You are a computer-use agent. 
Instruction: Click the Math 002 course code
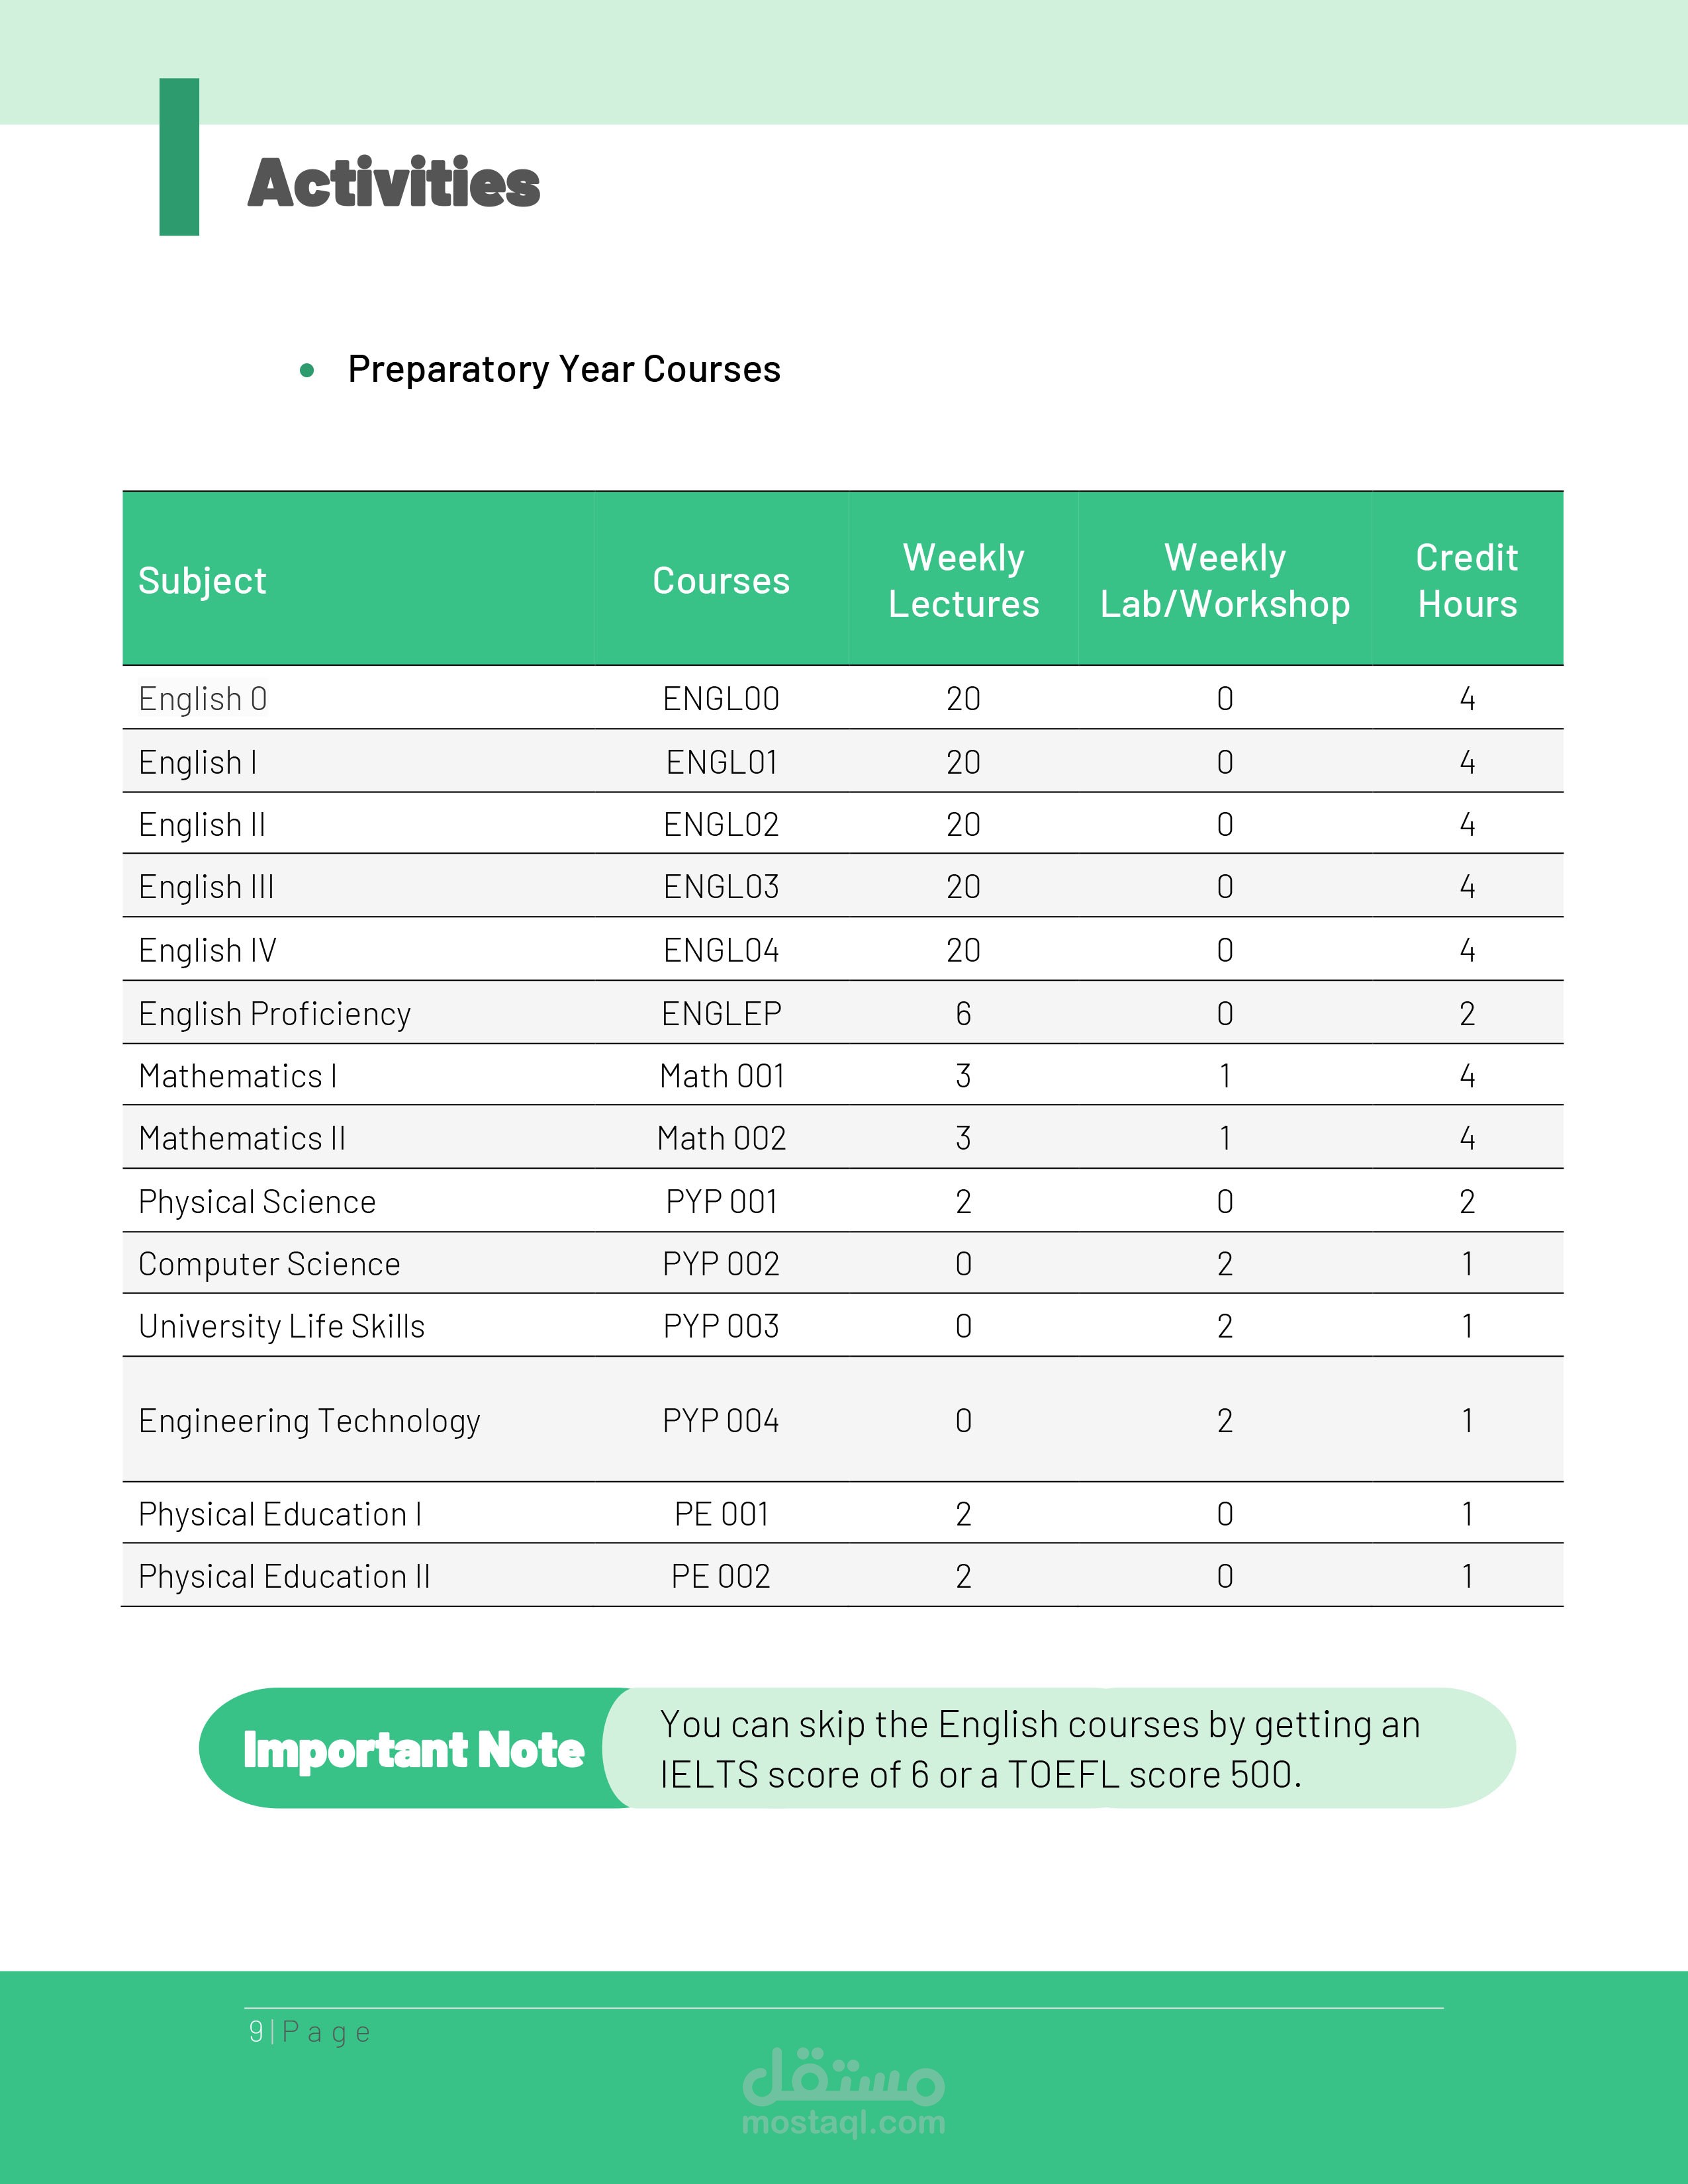tap(721, 1138)
